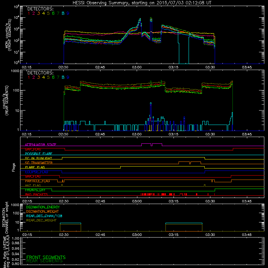The image size is (268, 268).
Task: Click the REAR SEGMENTS livetime legend text
Action: (45, 261)
